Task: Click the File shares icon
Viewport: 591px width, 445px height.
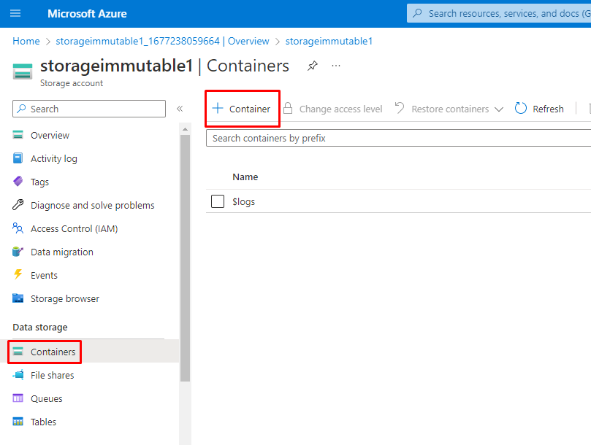Action: (18, 374)
